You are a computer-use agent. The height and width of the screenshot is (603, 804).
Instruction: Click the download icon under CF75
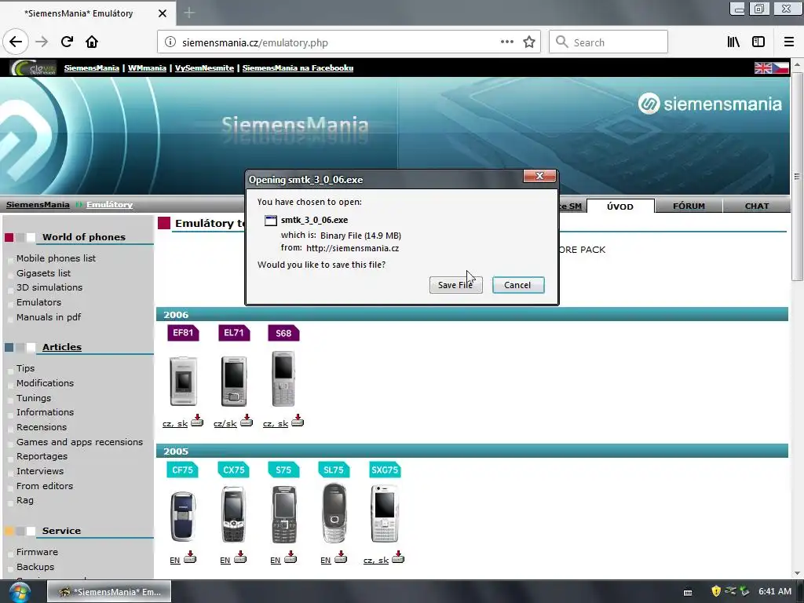click(190, 557)
